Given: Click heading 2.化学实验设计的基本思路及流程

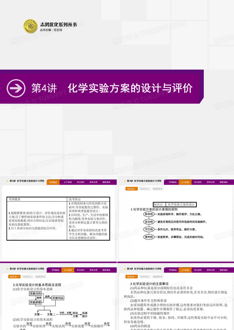Looking at the screenshot, I should tap(37, 285).
